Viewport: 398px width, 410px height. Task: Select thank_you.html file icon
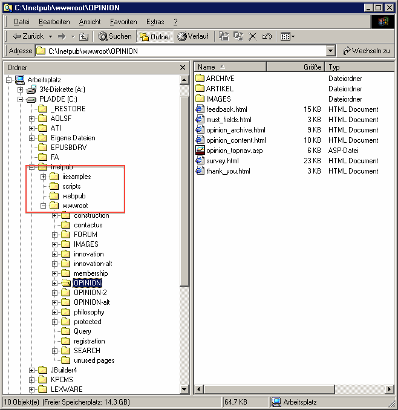(x=200, y=171)
